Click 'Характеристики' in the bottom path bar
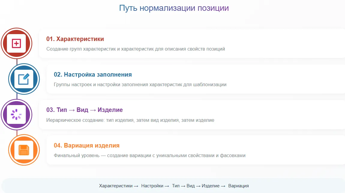 [x=116, y=186]
